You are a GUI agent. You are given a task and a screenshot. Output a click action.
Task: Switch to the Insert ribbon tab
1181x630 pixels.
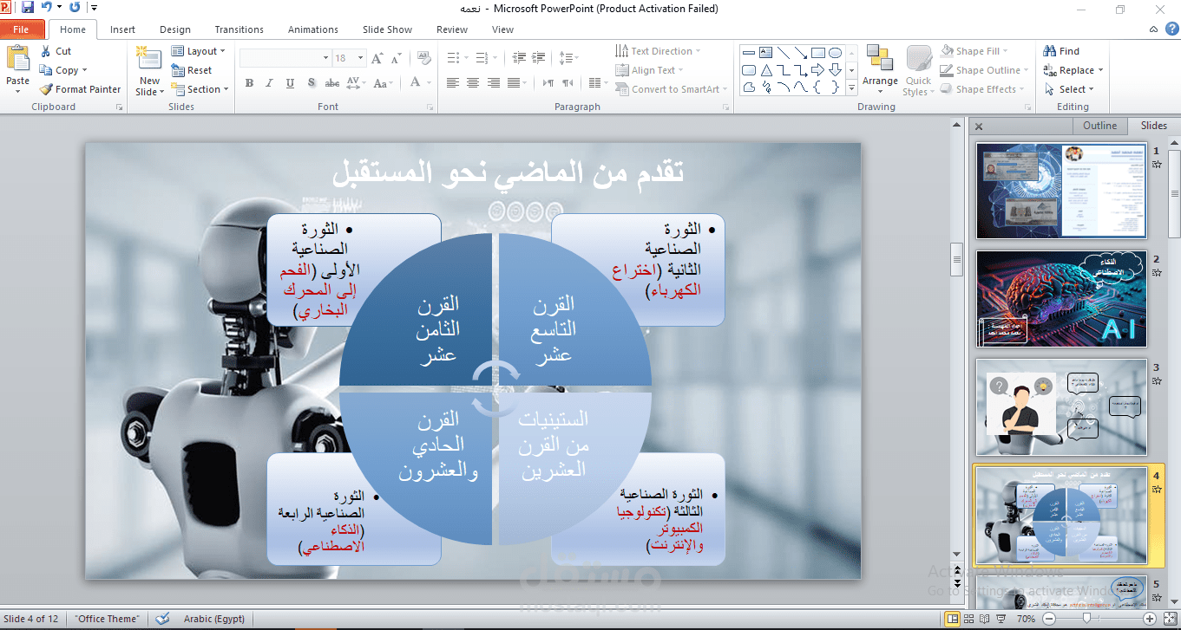point(122,29)
